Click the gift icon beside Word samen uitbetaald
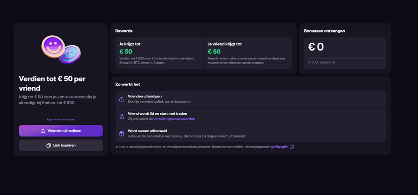418x195 pixels. pos(122,134)
